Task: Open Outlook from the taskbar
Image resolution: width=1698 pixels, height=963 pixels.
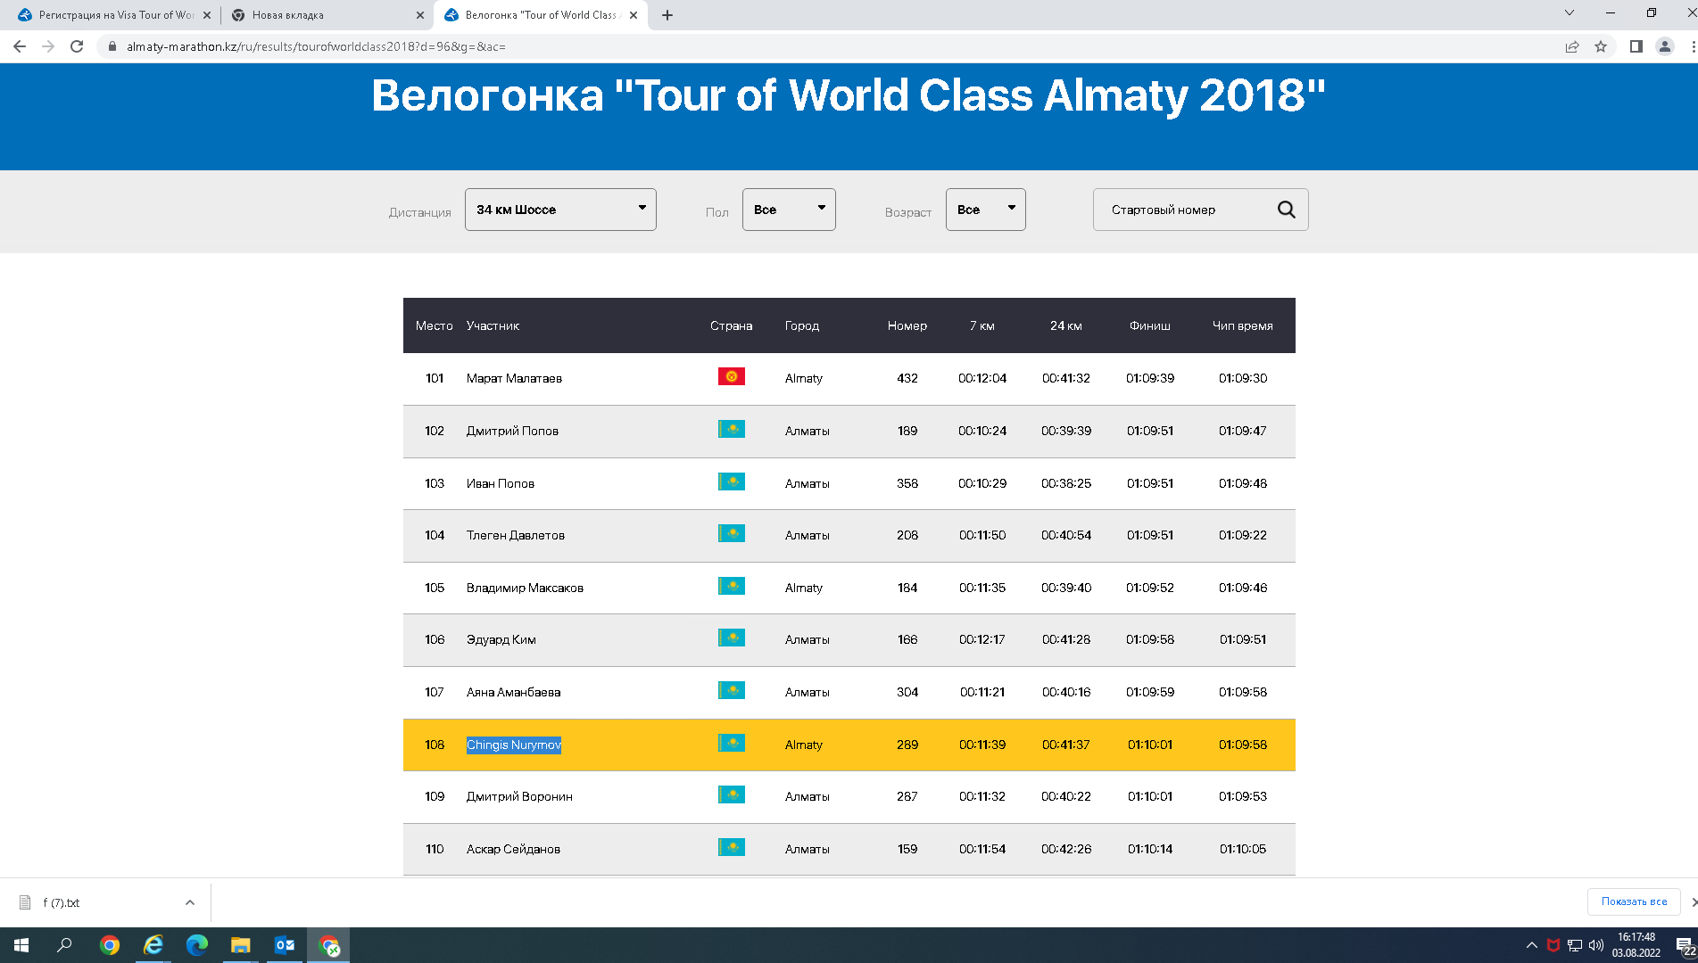Action: pos(285,945)
